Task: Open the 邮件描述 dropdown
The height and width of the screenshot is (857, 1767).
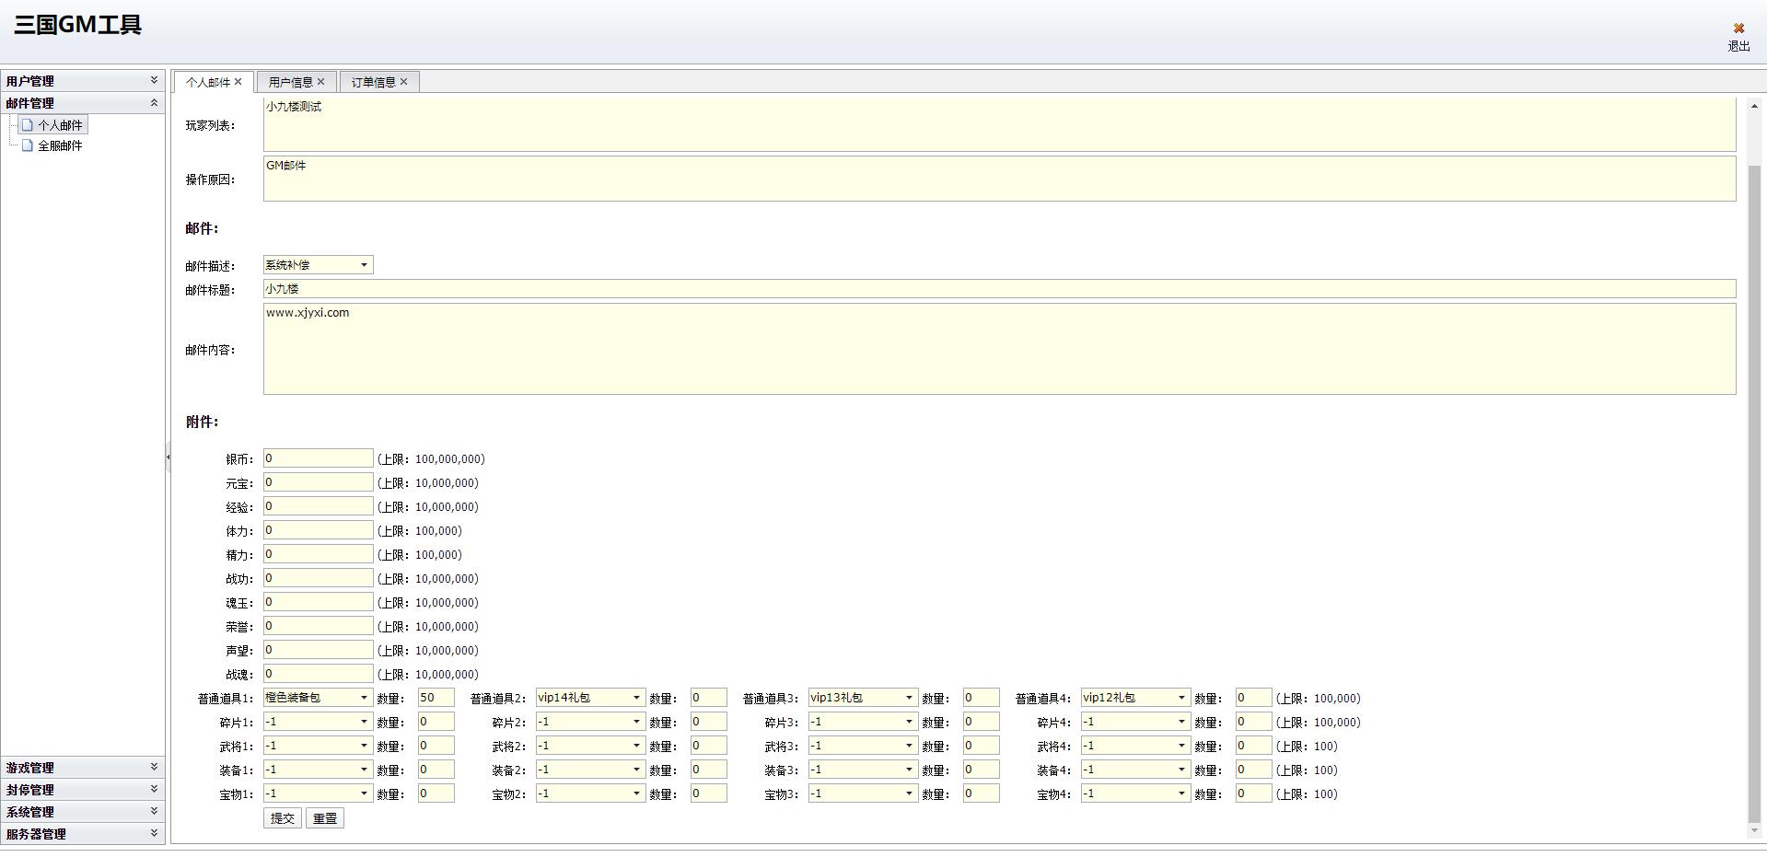Action: [x=364, y=265]
